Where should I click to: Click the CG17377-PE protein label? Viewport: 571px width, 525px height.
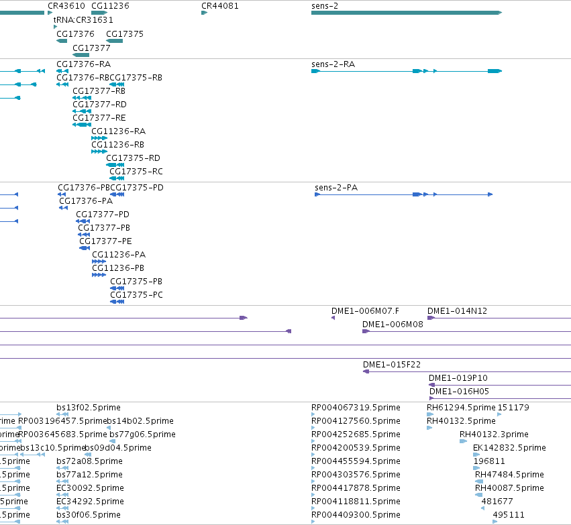(x=105, y=241)
